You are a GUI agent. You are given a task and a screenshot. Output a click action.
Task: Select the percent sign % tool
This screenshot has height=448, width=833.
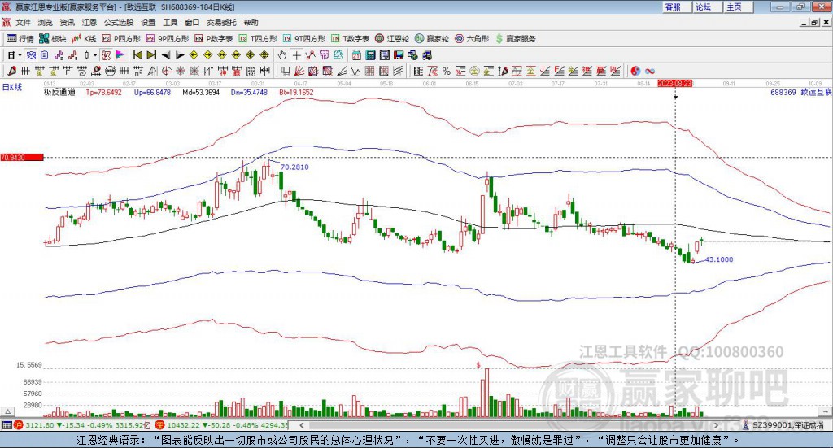pyautogui.click(x=447, y=71)
